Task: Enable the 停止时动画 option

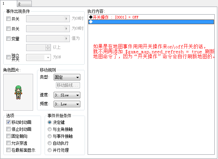Action: click(8, 129)
